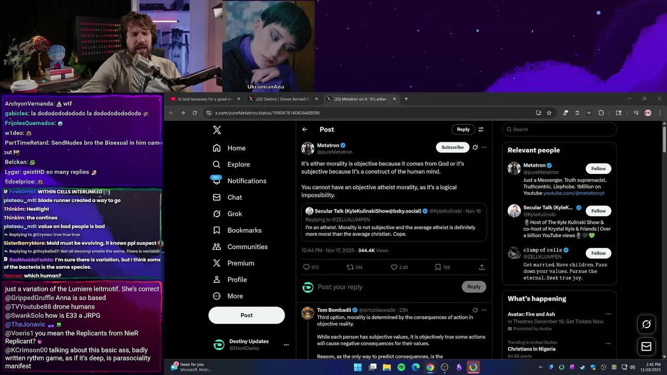Bookmark this tab with star icon

coord(549,113)
